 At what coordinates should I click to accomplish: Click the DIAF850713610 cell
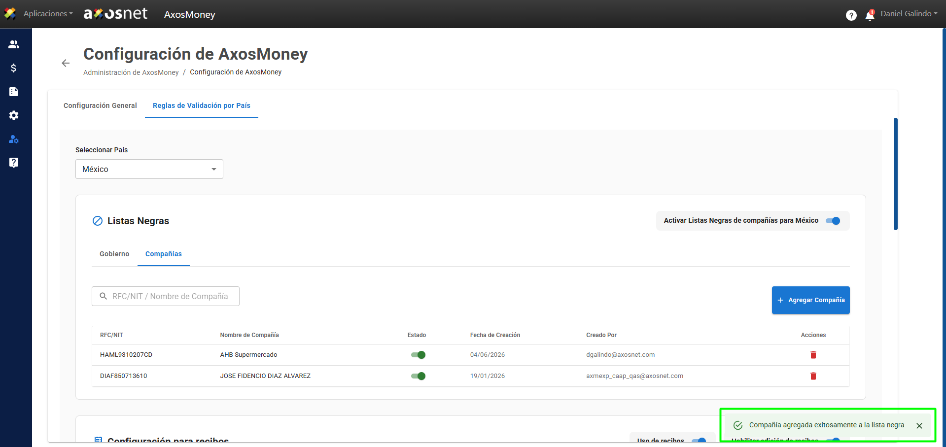coord(123,376)
